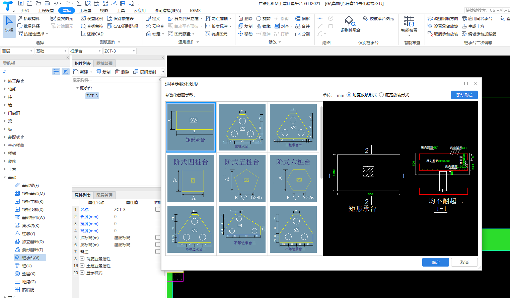Select 独立基础(D) in the navigation tree
The height and width of the screenshot is (298, 510).
(x=29, y=241)
